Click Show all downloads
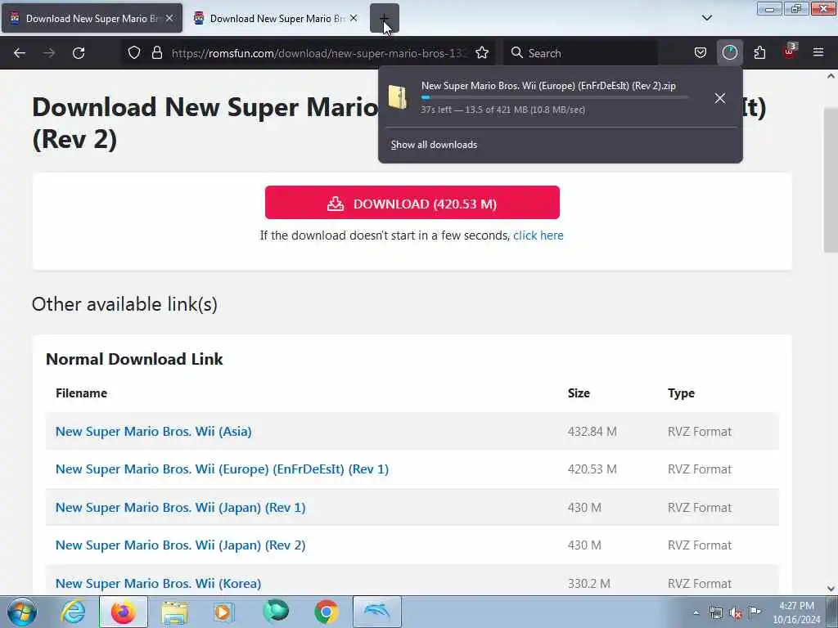 click(x=434, y=145)
